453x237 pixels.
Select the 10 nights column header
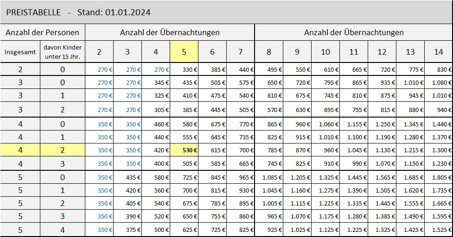325,52
